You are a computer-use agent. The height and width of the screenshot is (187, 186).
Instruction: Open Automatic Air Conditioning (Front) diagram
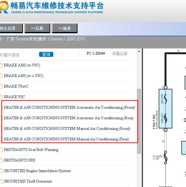tap(69, 107)
